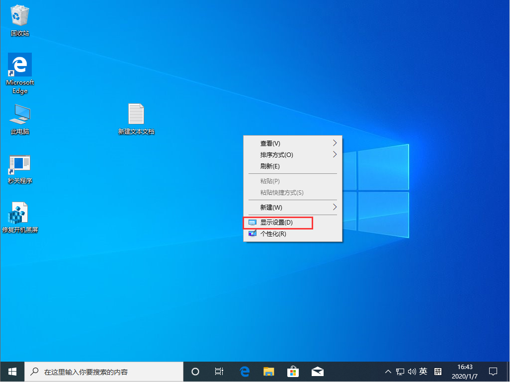Open the volume control in system tray
The width and height of the screenshot is (510, 382).
[x=412, y=371]
